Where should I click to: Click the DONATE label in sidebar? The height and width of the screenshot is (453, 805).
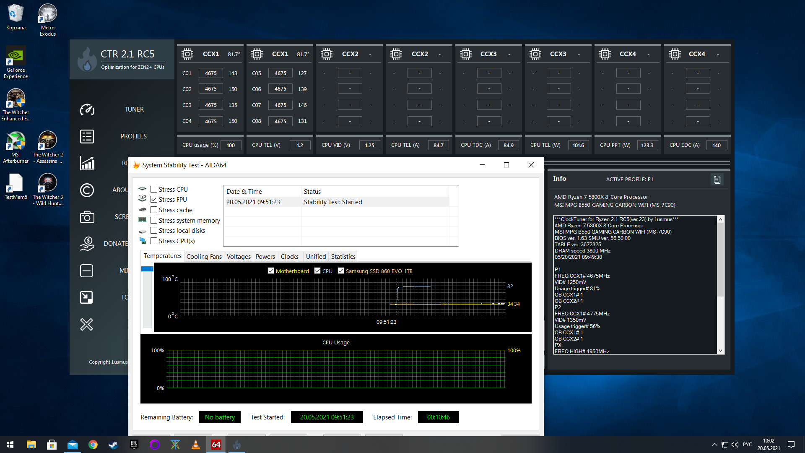point(116,244)
